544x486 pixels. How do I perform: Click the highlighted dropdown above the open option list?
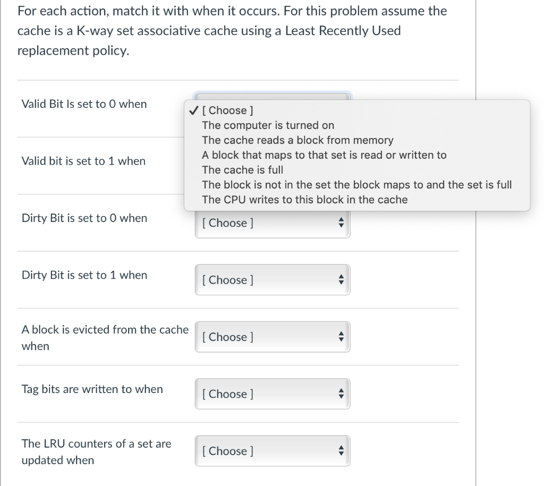point(273,96)
